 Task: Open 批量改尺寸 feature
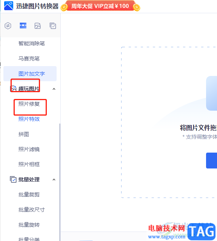tap(32, 210)
